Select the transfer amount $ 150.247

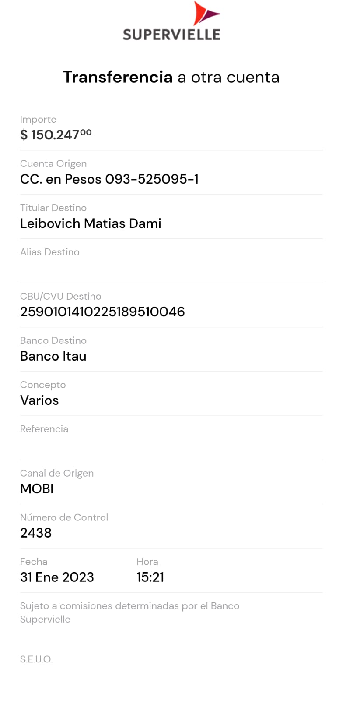(56, 135)
